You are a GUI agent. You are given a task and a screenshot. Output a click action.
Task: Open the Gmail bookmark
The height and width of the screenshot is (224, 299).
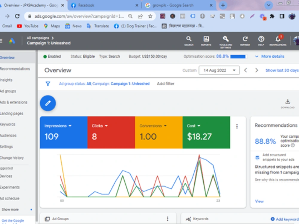(x=7, y=26)
